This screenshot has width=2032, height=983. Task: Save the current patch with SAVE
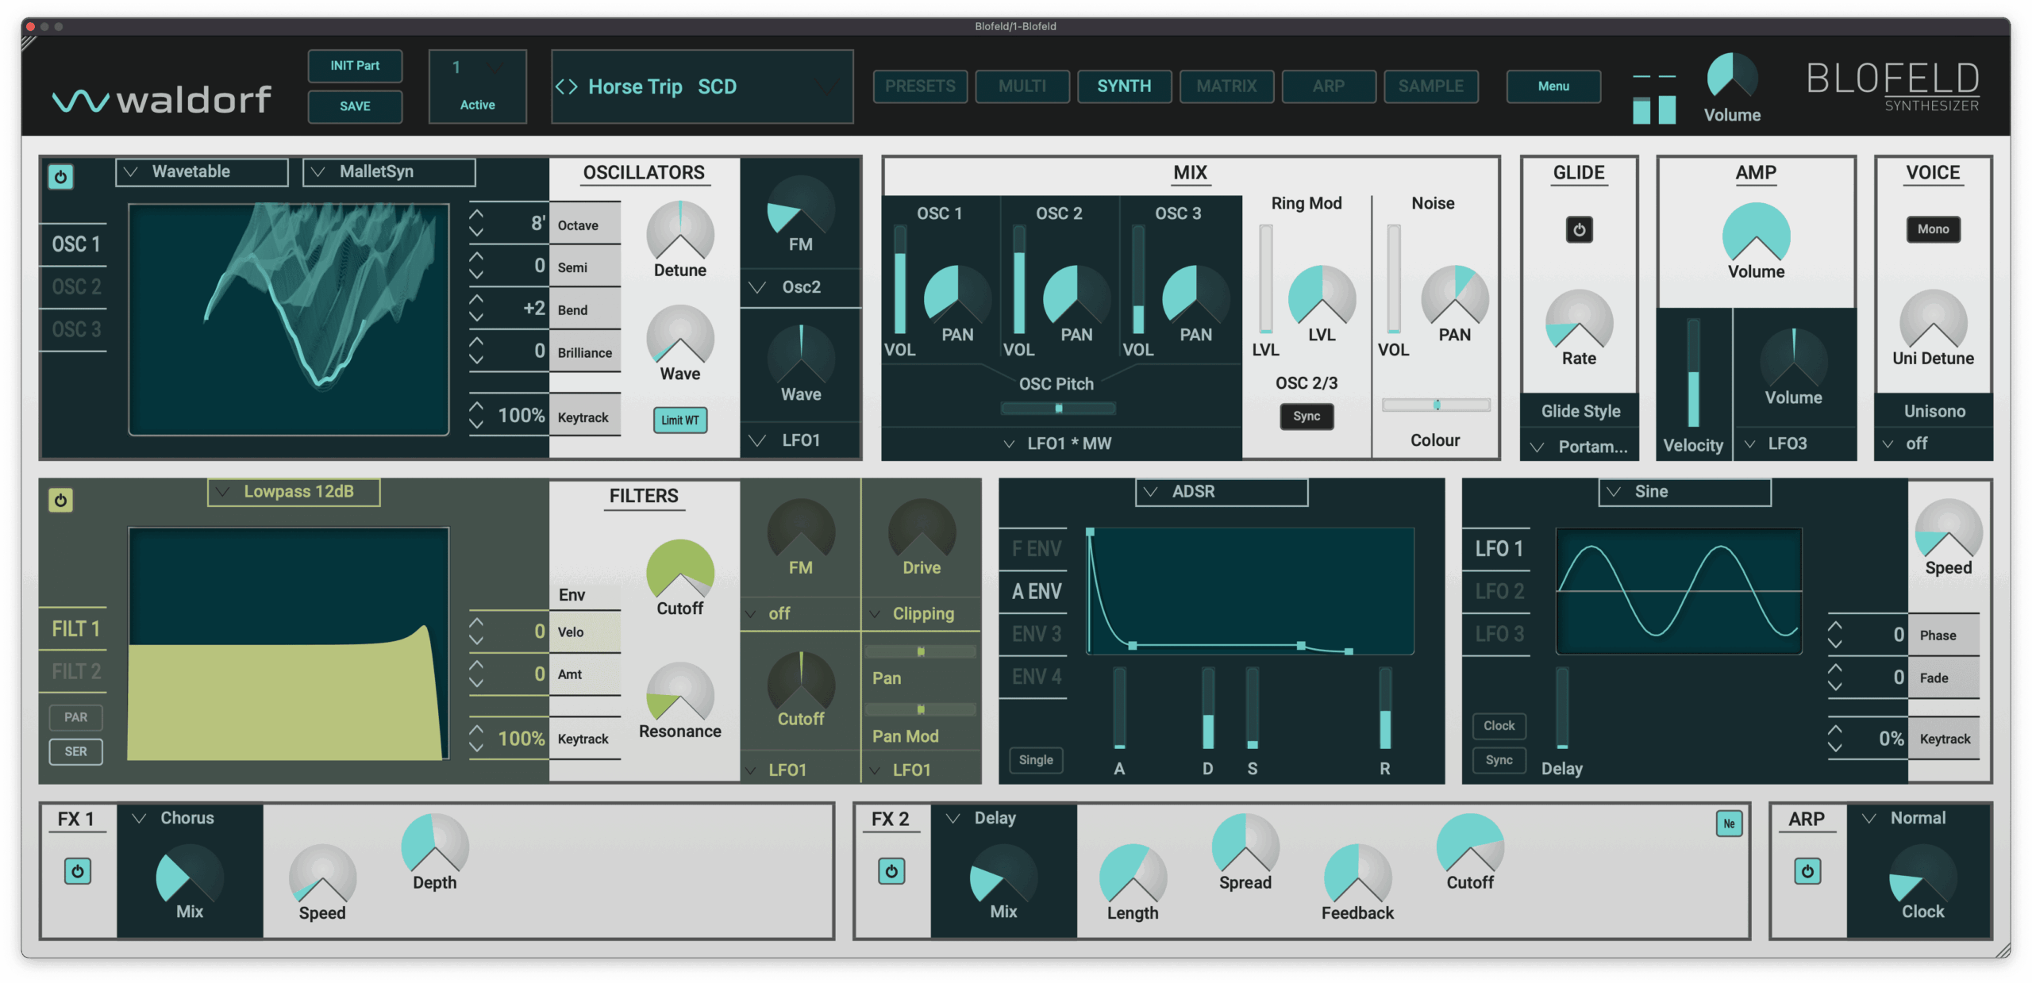tap(355, 106)
